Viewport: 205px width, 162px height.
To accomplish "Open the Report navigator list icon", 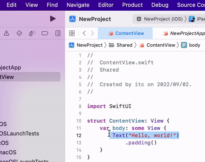I will click(58, 33).
